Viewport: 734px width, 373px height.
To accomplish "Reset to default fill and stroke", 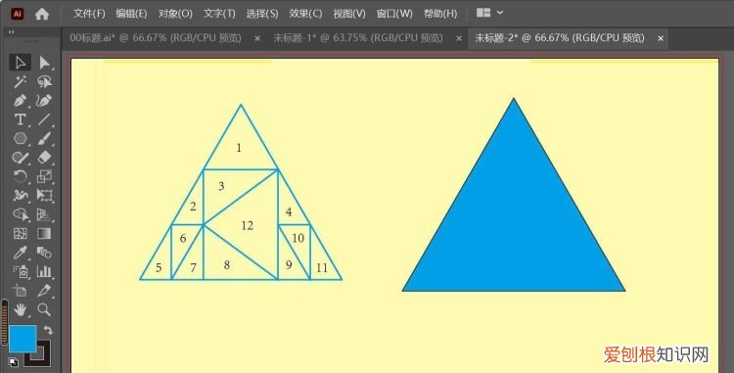I will (14, 361).
